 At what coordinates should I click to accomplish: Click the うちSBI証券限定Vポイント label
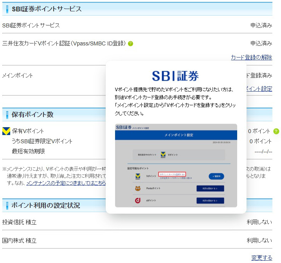42,141
